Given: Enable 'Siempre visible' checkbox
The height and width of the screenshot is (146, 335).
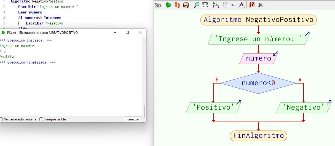Looking at the screenshot, I should coord(41,119).
